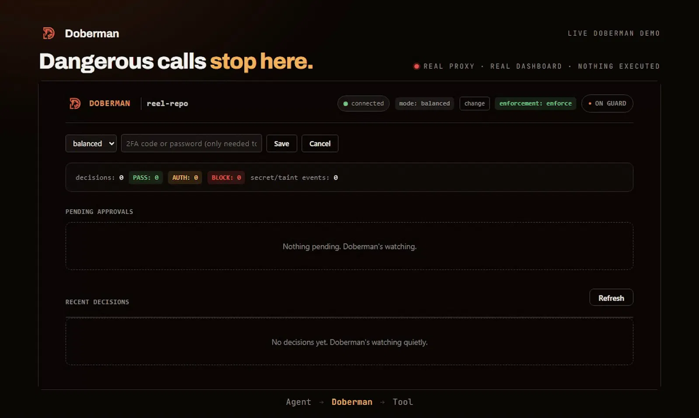Click the 'Nothing pending. Doberman's watching.' message
This screenshot has height=418, width=699.
(349, 246)
